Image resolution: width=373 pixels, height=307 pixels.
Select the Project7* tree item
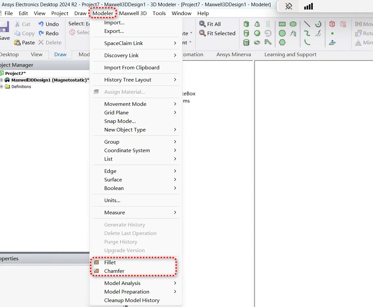click(x=15, y=73)
